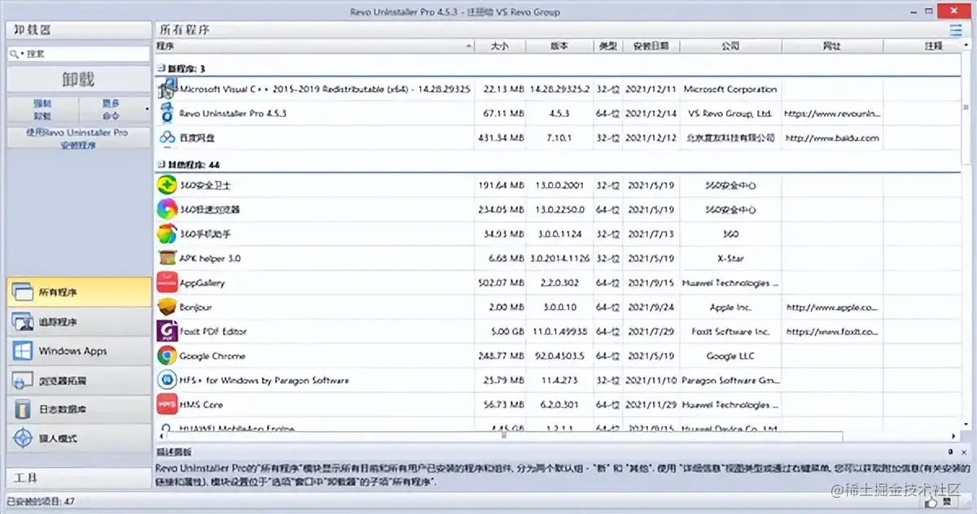
Task: Click the Windows Apps logo icon
Action: coord(23,351)
